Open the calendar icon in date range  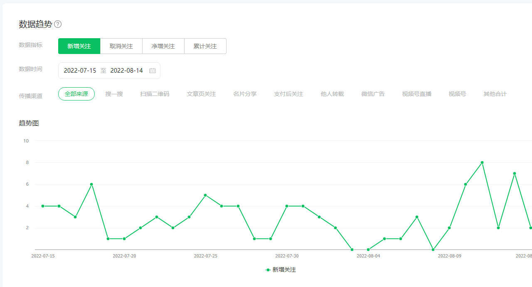pos(153,71)
